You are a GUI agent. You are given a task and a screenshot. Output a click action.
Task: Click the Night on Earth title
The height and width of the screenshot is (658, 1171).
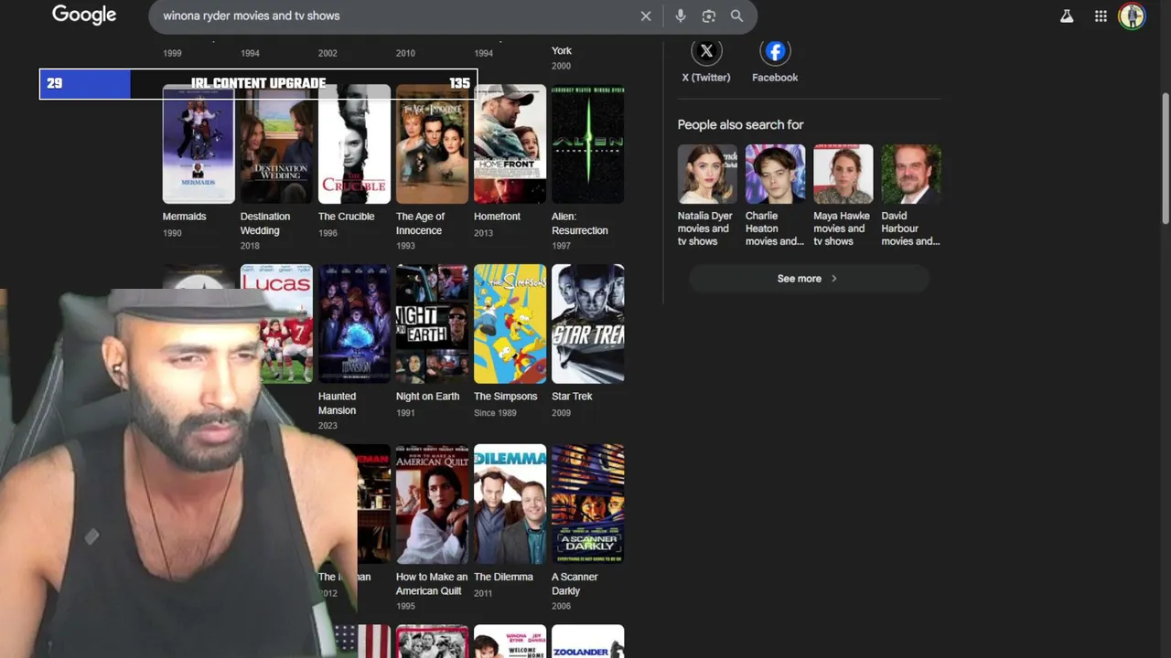coord(427,397)
